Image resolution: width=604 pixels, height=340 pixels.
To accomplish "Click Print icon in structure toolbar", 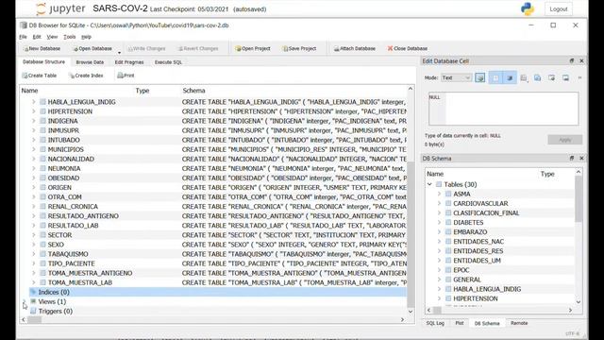I will [120, 76].
